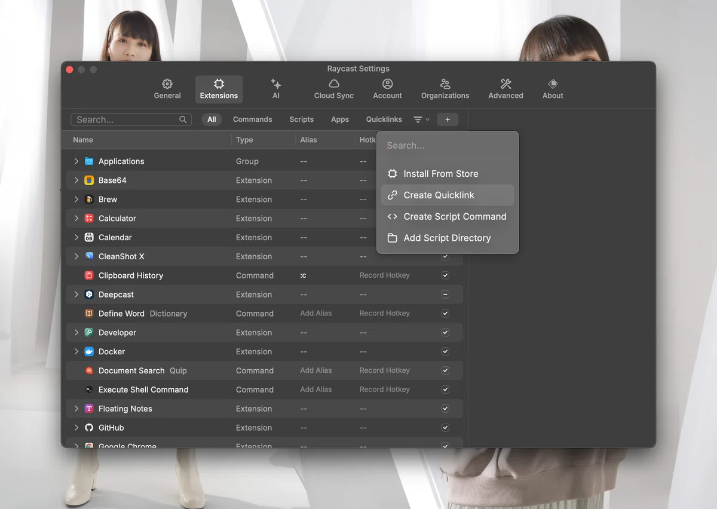
Task: Click the Floating Notes icon
Action: 89,409
